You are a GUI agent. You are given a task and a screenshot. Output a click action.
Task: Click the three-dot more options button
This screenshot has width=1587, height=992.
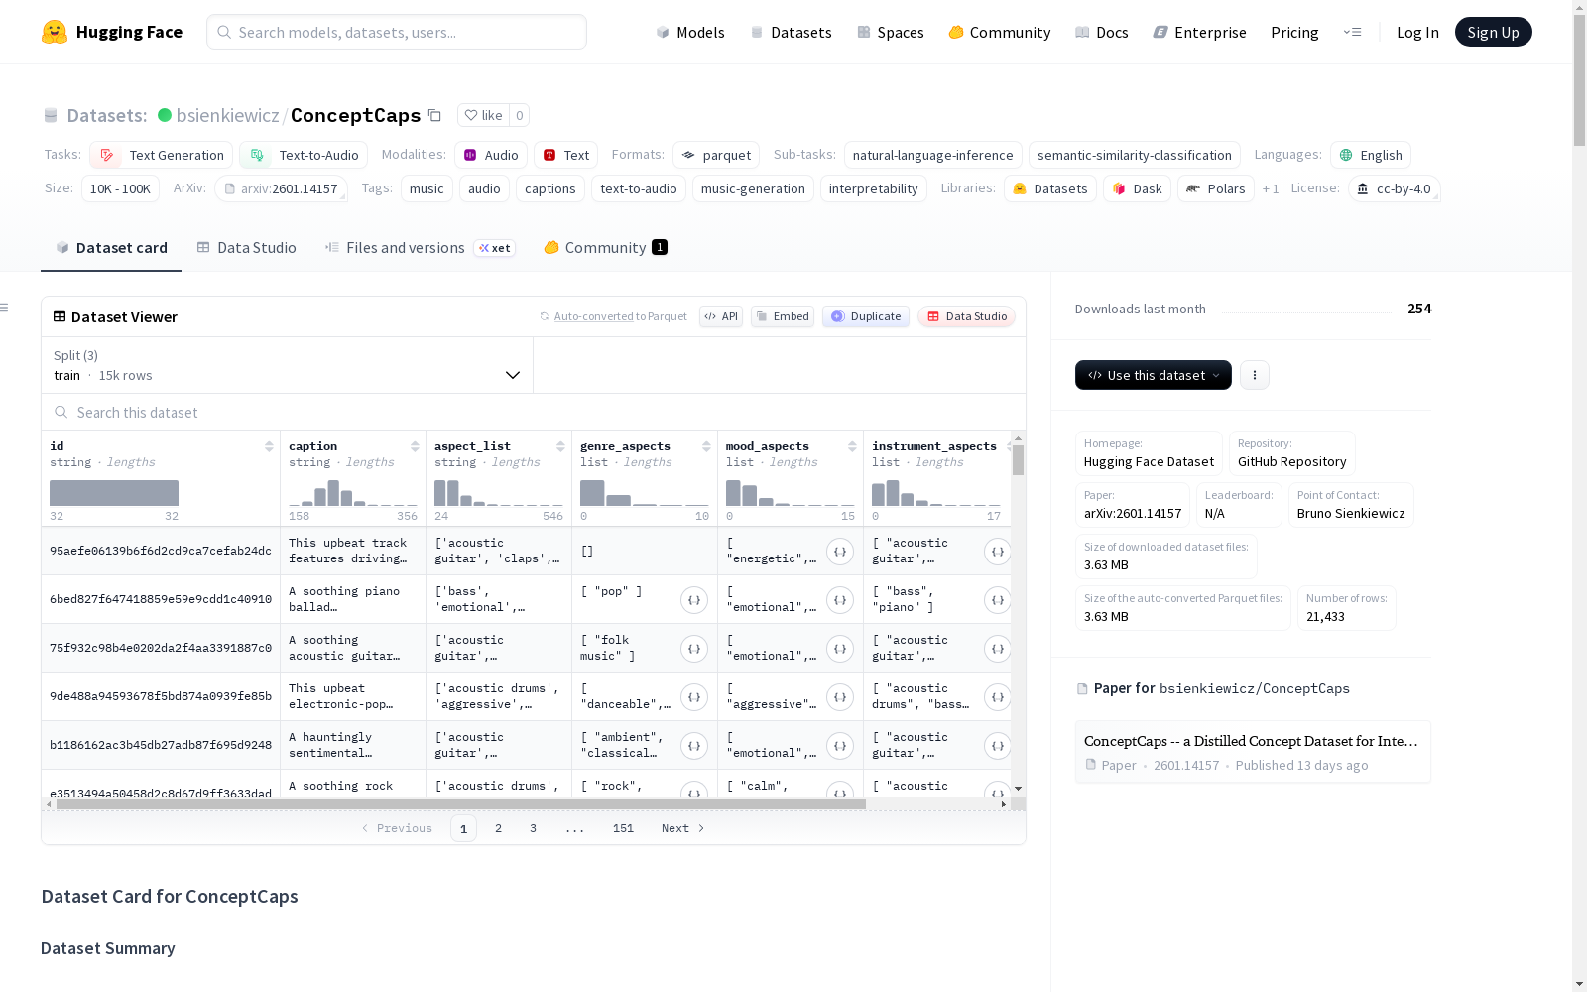(x=1255, y=375)
